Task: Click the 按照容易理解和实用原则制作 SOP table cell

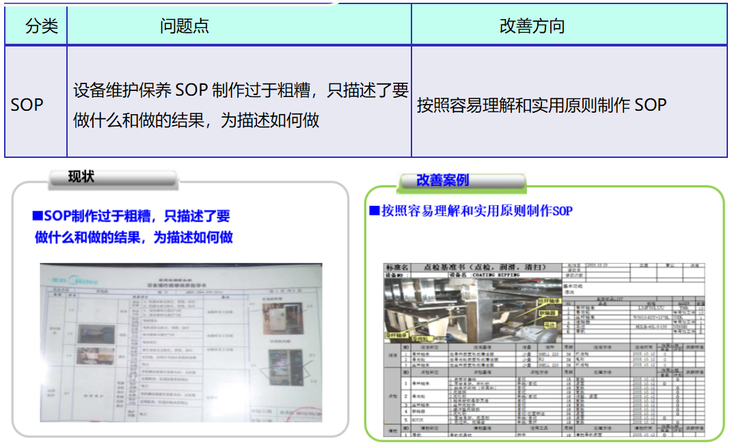Action: click(541, 105)
